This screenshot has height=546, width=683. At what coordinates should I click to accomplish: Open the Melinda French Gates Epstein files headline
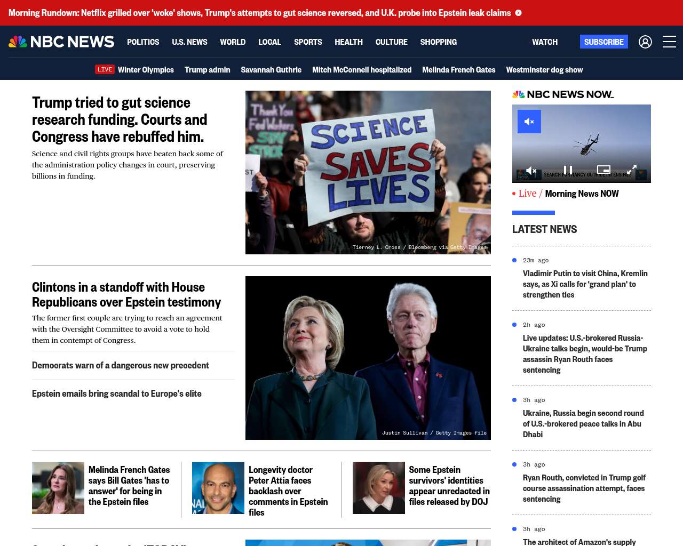tap(129, 486)
